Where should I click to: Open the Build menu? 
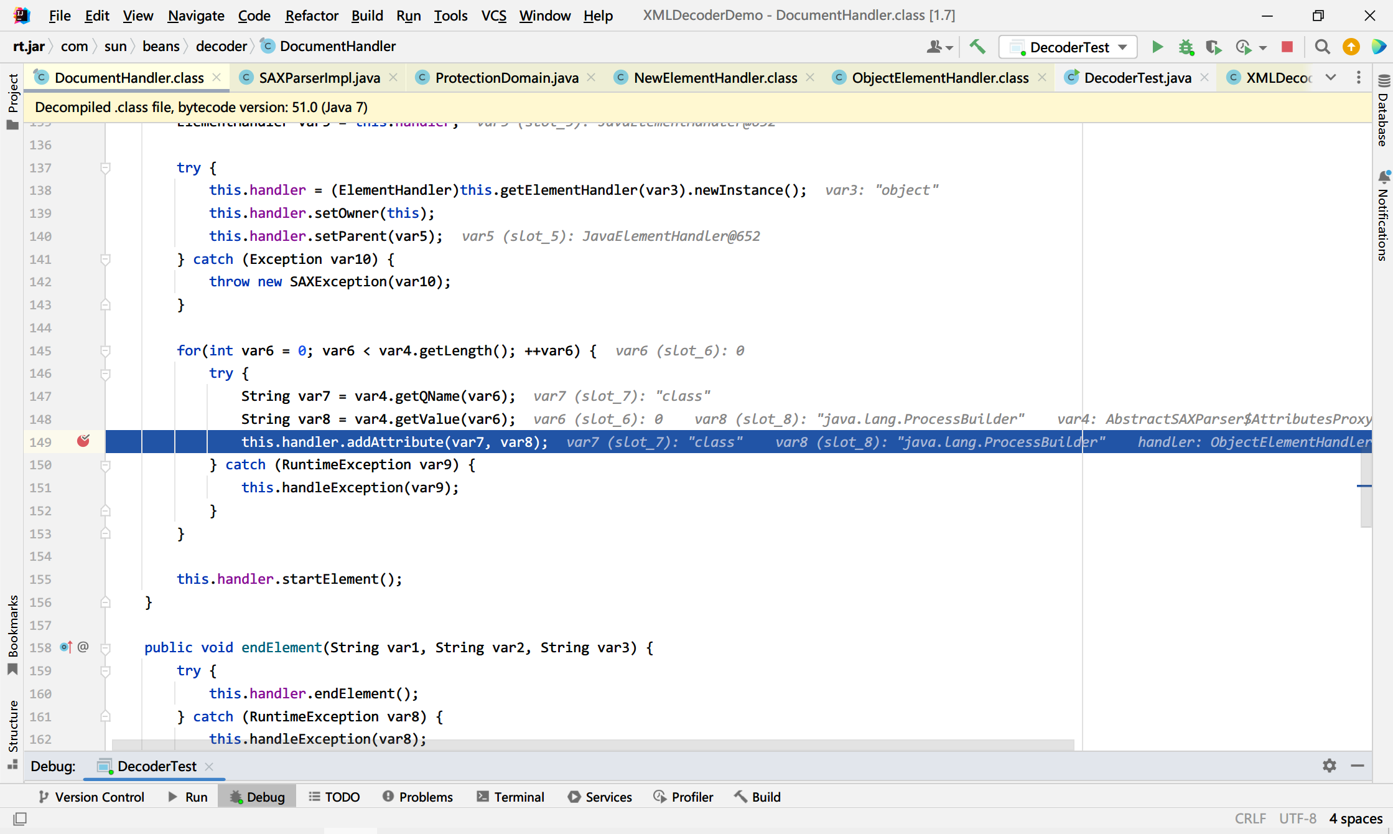click(367, 16)
